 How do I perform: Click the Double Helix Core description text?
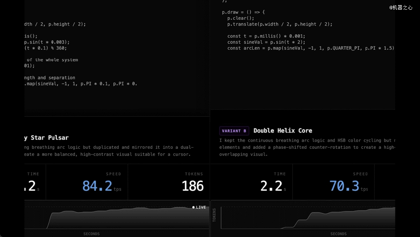pyautogui.click(x=307, y=147)
